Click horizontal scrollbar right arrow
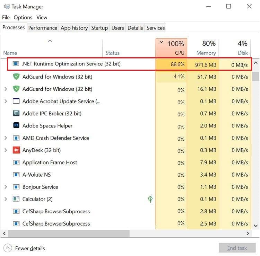 pyautogui.click(x=248, y=233)
